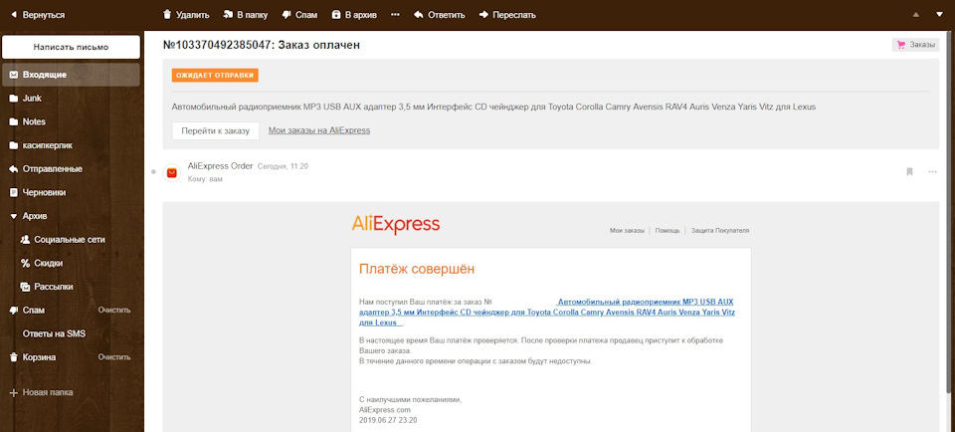Click the AliExpress sender avatar icon
The height and width of the screenshot is (432, 955).
point(172,173)
